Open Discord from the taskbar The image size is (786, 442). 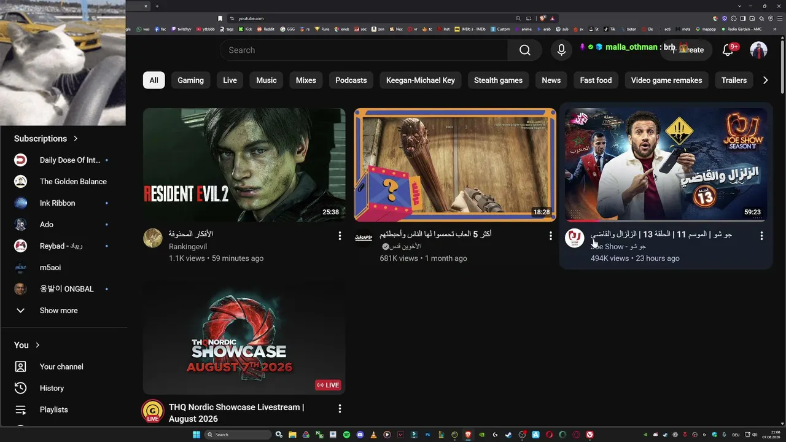pyautogui.click(x=360, y=435)
